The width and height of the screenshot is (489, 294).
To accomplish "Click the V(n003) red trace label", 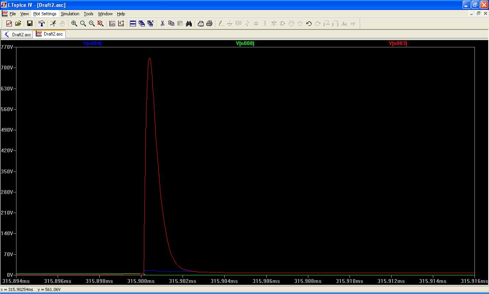I will pyautogui.click(x=398, y=44).
